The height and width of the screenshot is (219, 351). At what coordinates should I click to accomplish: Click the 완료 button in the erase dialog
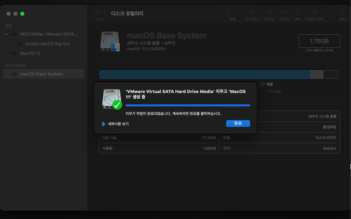point(238,123)
